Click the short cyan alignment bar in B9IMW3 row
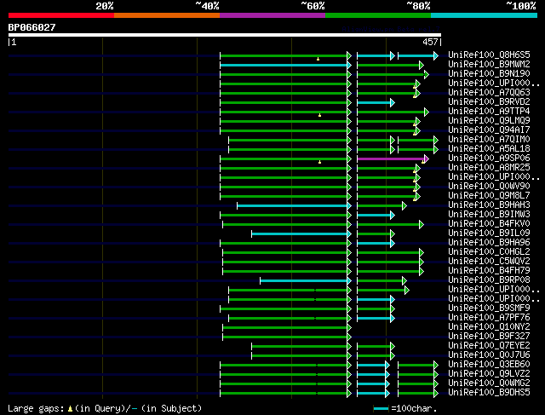Image resolution: width=545 pixels, height=415 pixels. pyautogui.click(x=376, y=216)
